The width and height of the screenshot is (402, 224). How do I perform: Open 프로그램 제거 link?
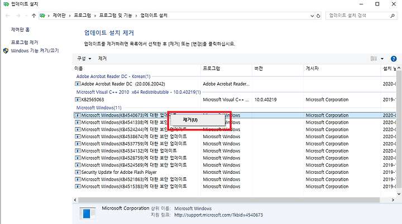point(25,42)
